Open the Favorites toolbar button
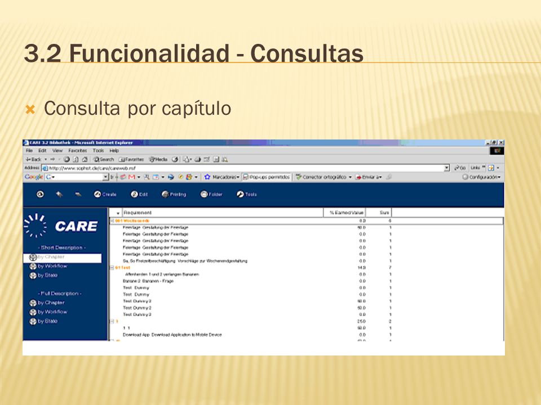 [x=131, y=159]
